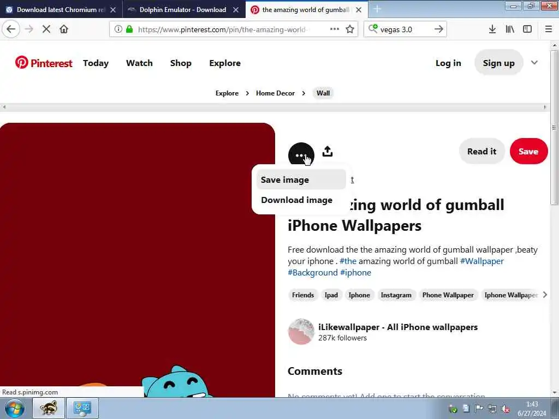Expand the chevron next to Sign up
This screenshot has width=559, height=419.
point(534,63)
